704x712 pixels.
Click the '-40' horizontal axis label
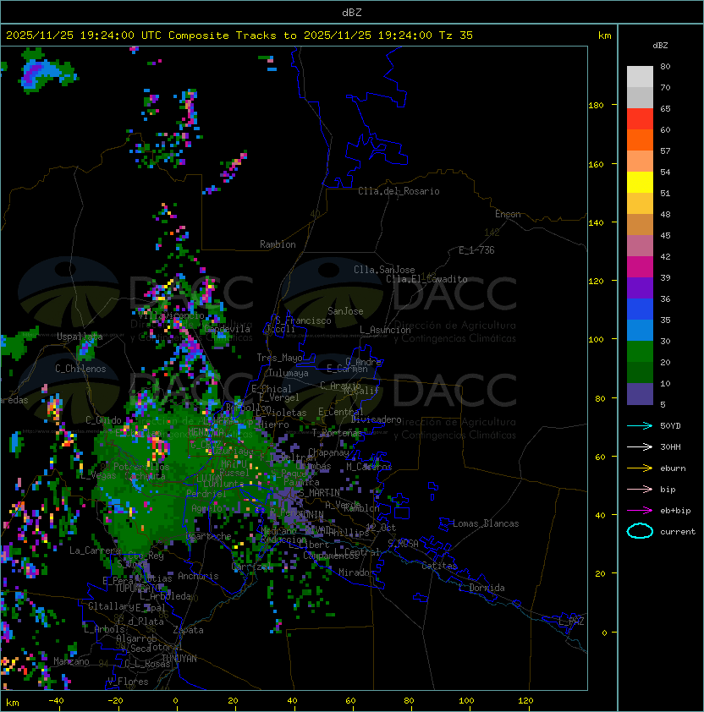pos(56,701)
